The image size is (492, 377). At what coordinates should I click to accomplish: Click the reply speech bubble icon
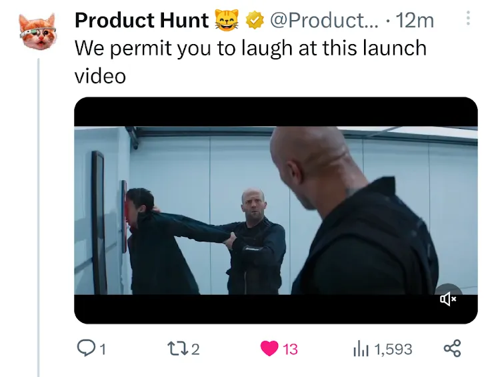[x=86, y=348]
